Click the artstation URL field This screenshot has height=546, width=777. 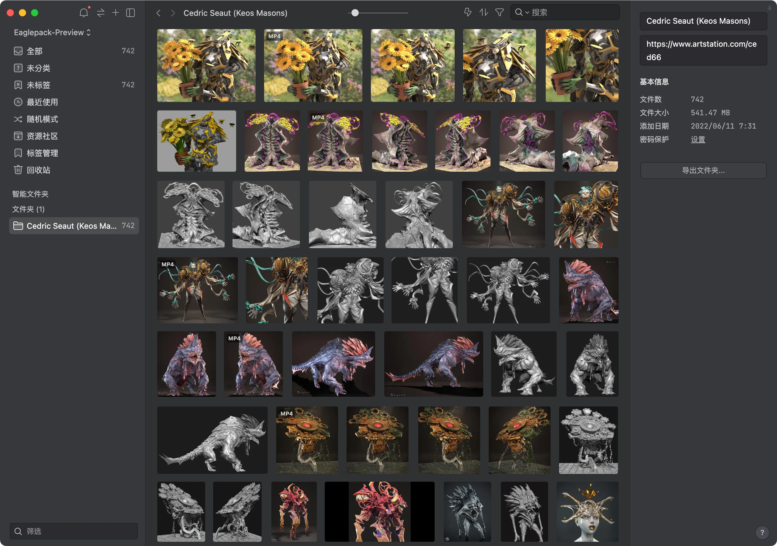coord(703,50)
